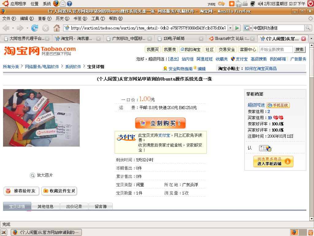Select the 其他信息 tab

pyautogui.click(x=45, y=206)
